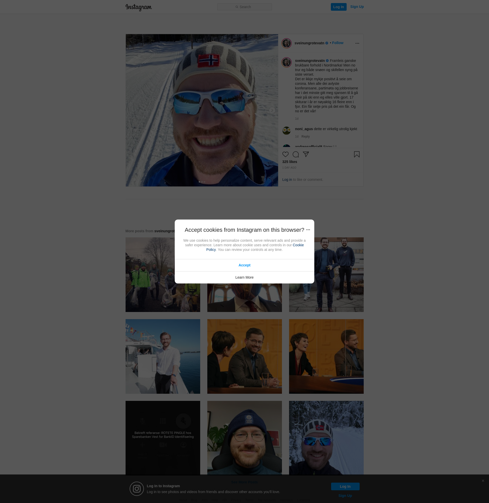The image size is (489, 503).
Task: Open Sign Up link in header
Action: point(357,7)
